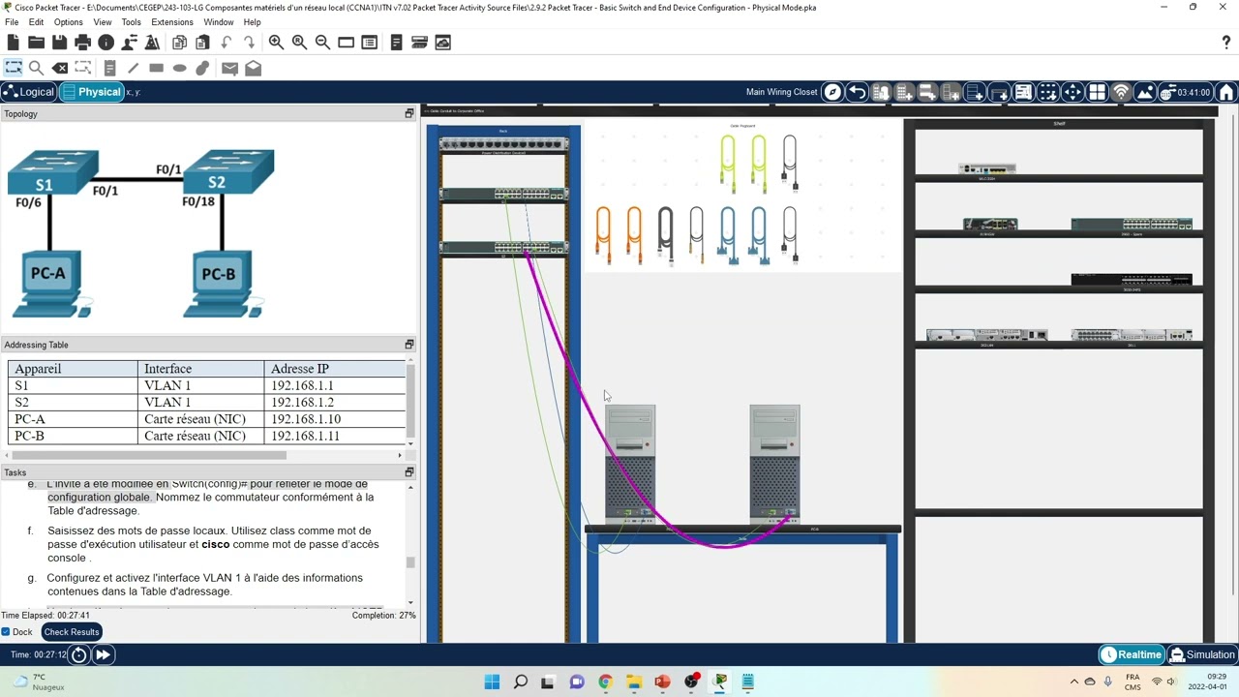Open File Explorer from the taskbar

pos(633,682)
